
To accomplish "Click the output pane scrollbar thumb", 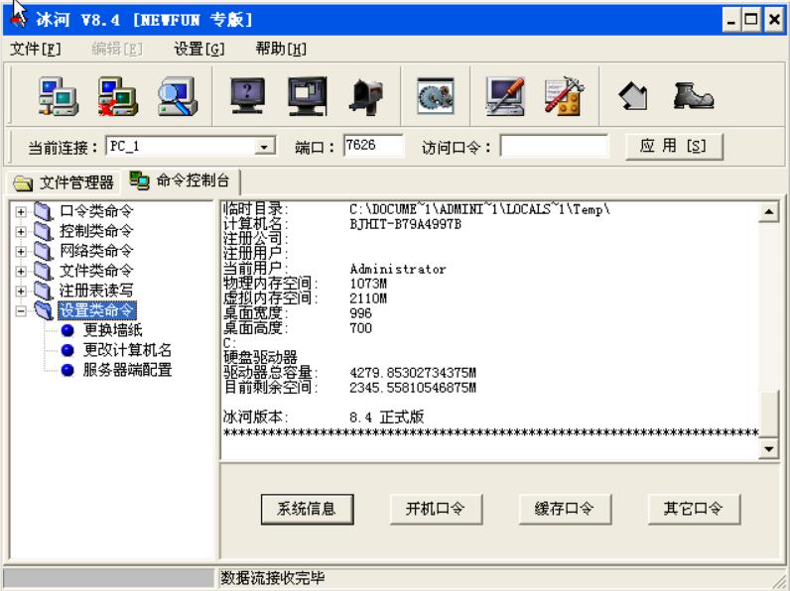I will click(x=769, y=413).
